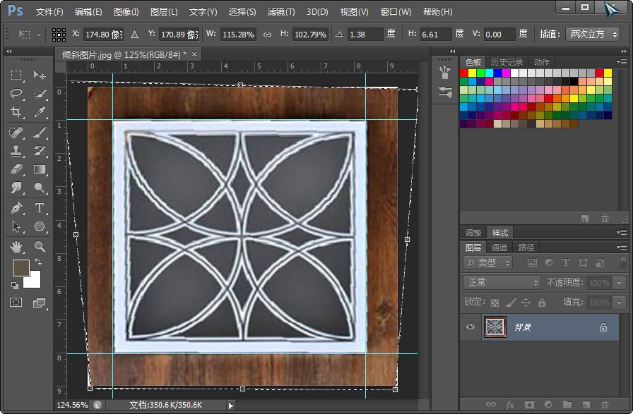This screenshot has width=633, height=414.
Task: Click the delete layer trash icon
Action: coord(605,404)
